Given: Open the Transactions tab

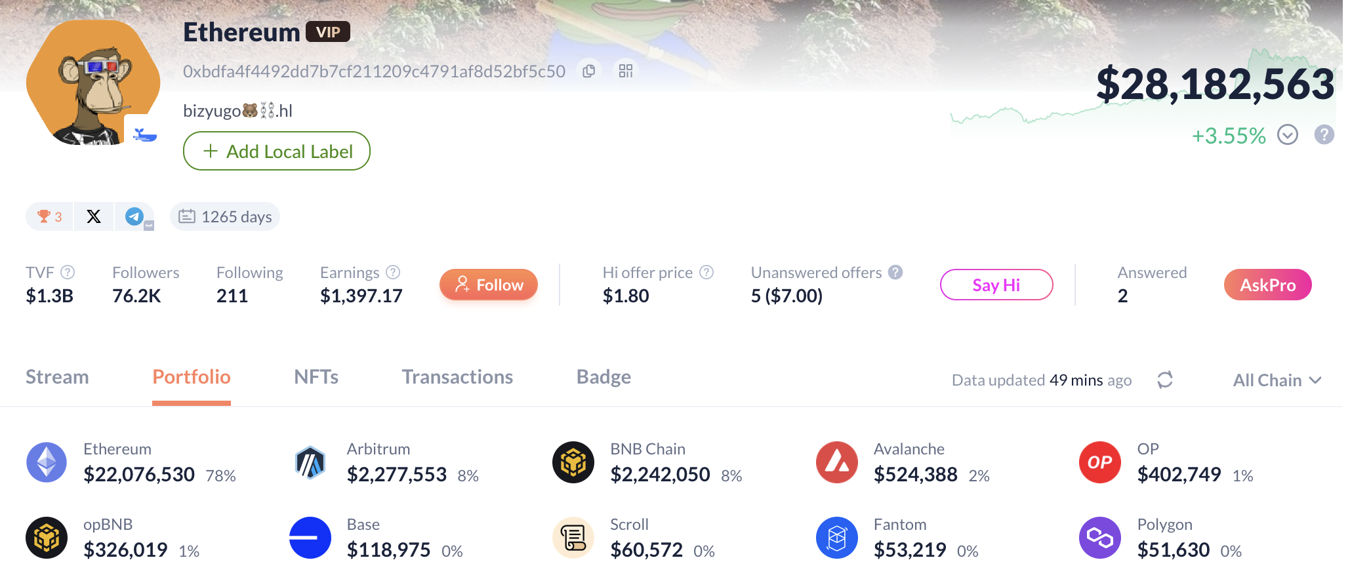Looking at the screenshot, I should pyautogui.click(x=457, y=377).
